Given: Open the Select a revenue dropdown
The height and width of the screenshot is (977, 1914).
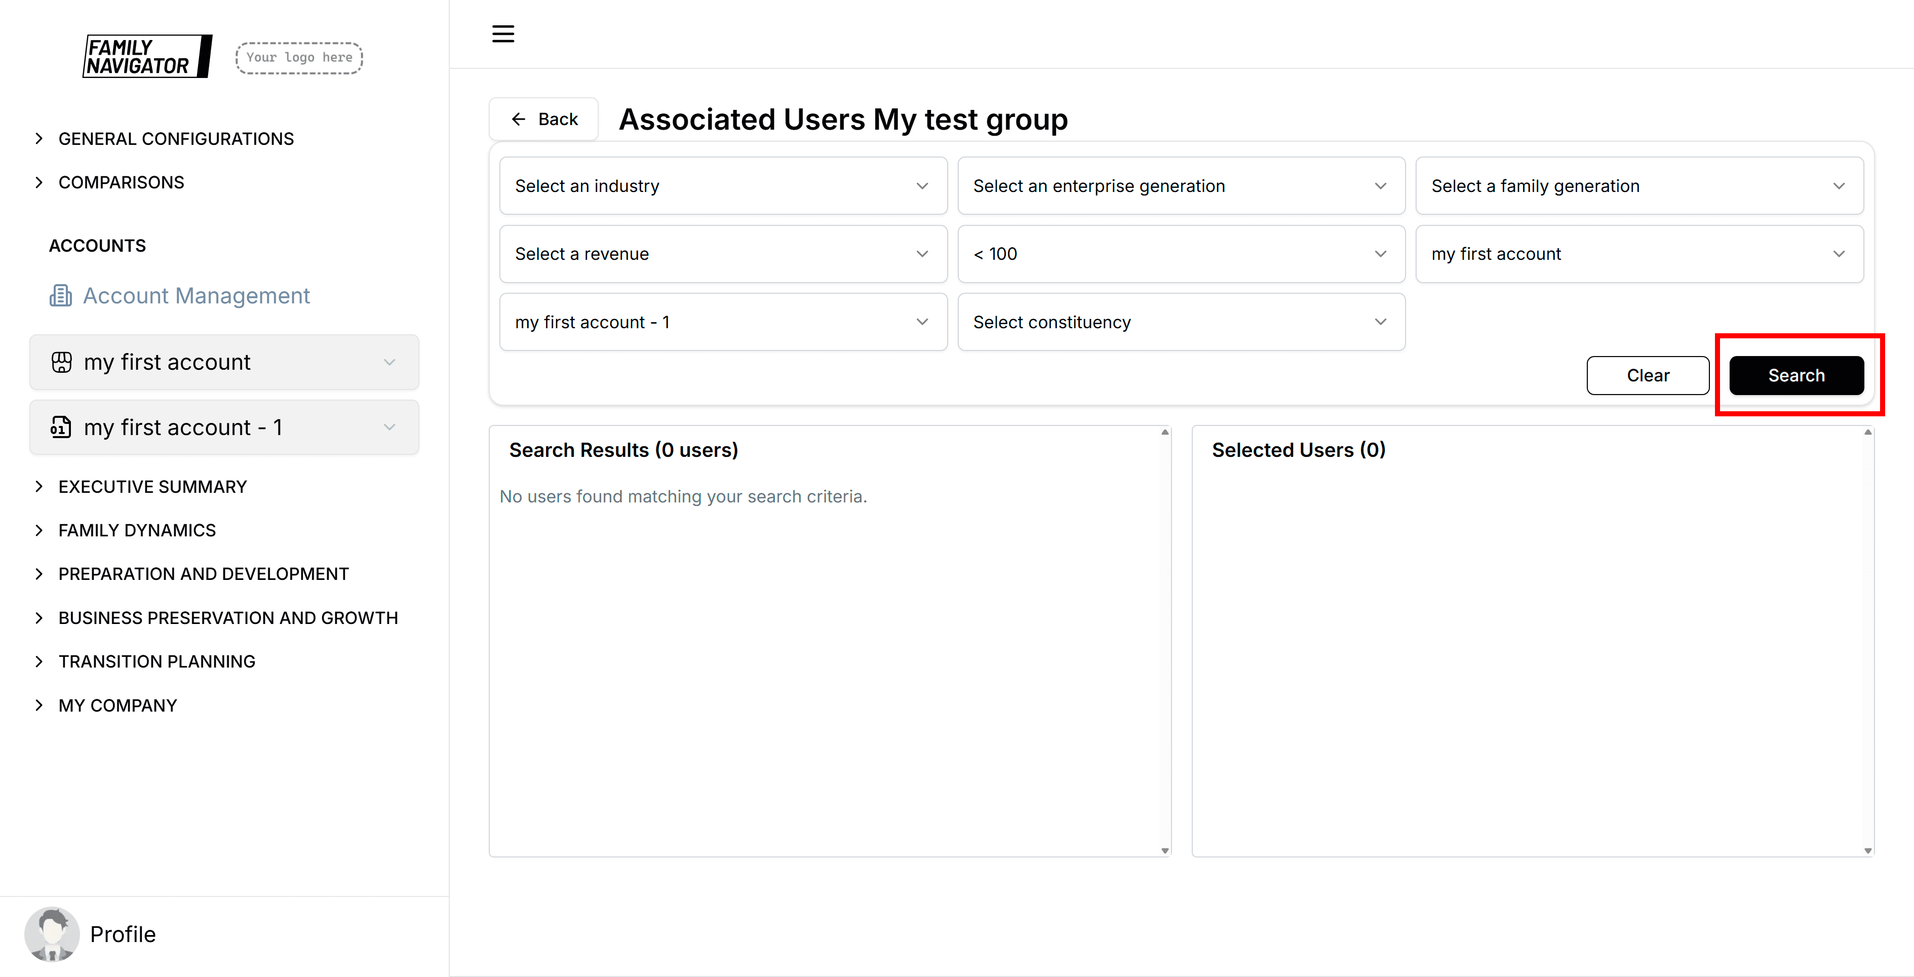Looking at the screenshot, I should point(722,254).
